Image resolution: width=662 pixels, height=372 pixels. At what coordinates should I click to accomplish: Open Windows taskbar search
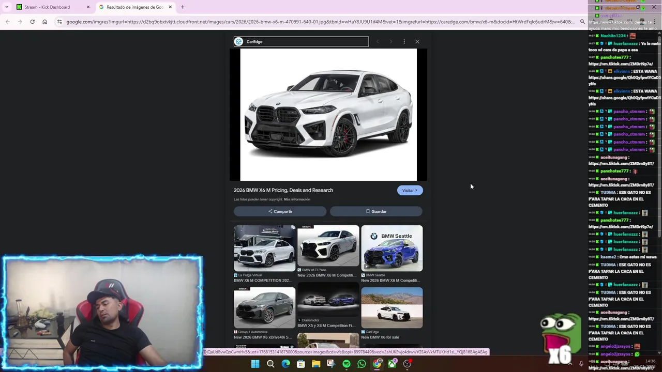click(270, 364)
